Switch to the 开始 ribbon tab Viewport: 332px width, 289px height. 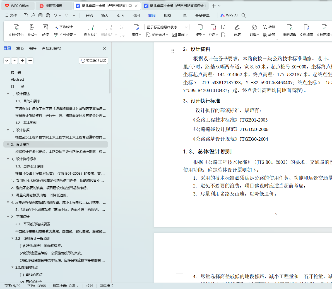coord(89,15)
